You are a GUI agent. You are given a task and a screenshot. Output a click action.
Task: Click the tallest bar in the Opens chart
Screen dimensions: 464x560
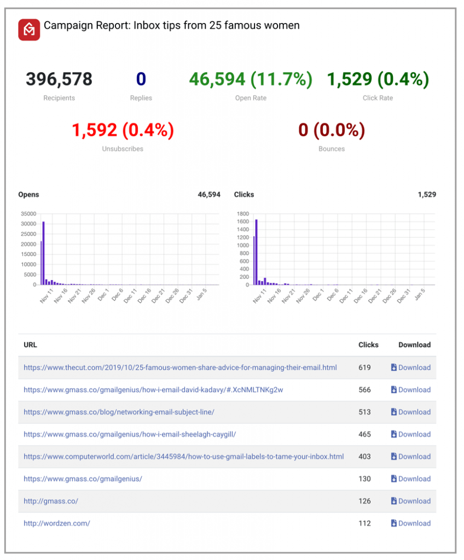click(x=43, y=252)
